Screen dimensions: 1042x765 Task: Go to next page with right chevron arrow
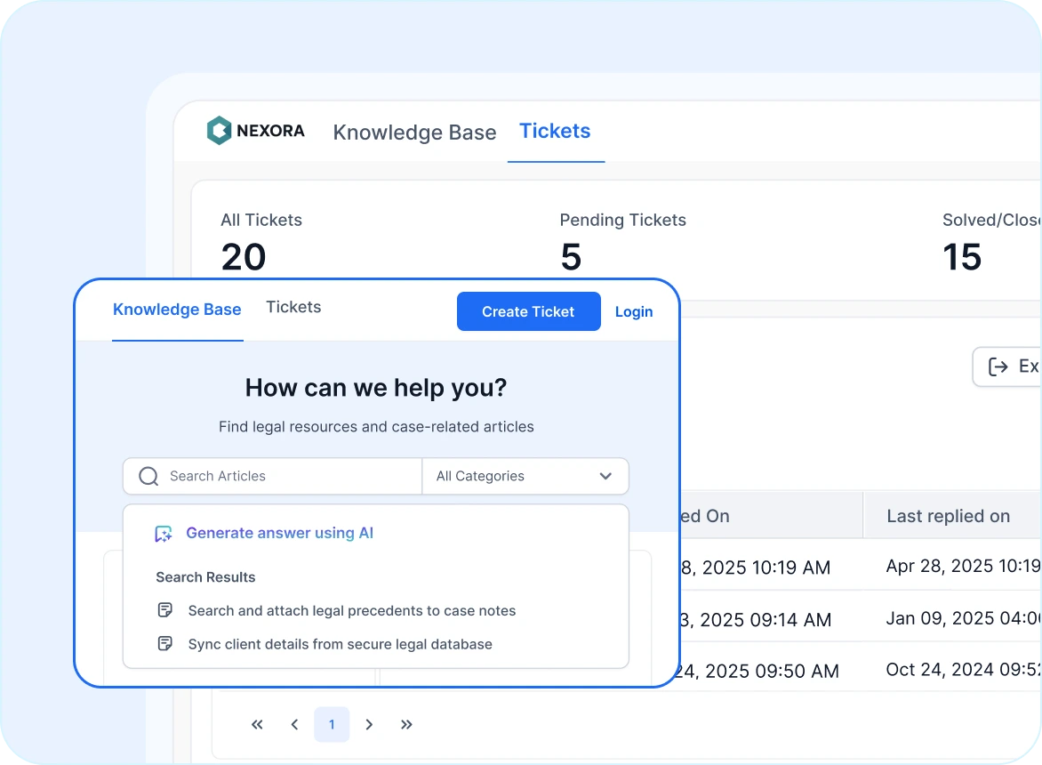pyautogui.click(x=369, y=724)
